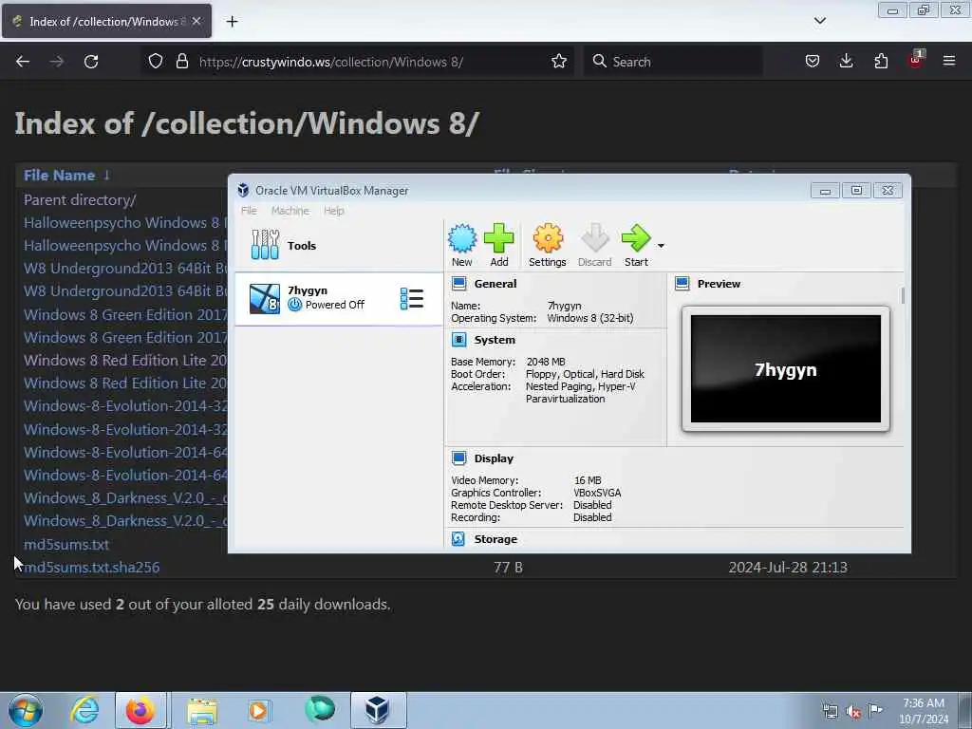Click the Pocket save icon
This screenshot has width=972, height=729.
point(813,62)
